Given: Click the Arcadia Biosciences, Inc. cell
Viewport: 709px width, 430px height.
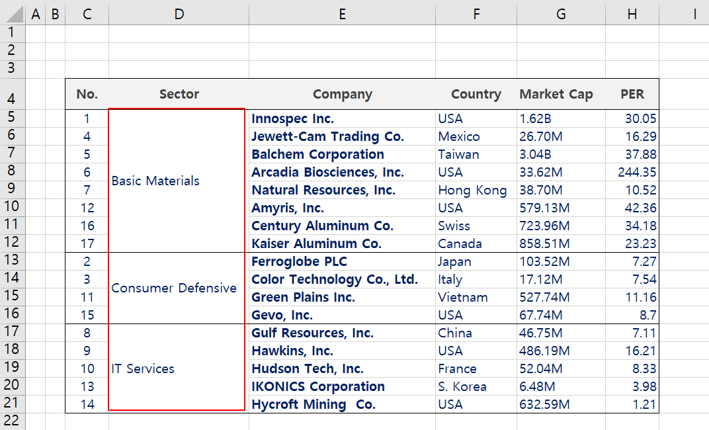Looking at the screenshot, I should (x=343, y=172).
